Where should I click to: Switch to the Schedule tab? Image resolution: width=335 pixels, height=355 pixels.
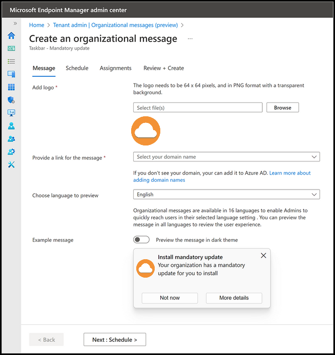click(x=77, y=68)
